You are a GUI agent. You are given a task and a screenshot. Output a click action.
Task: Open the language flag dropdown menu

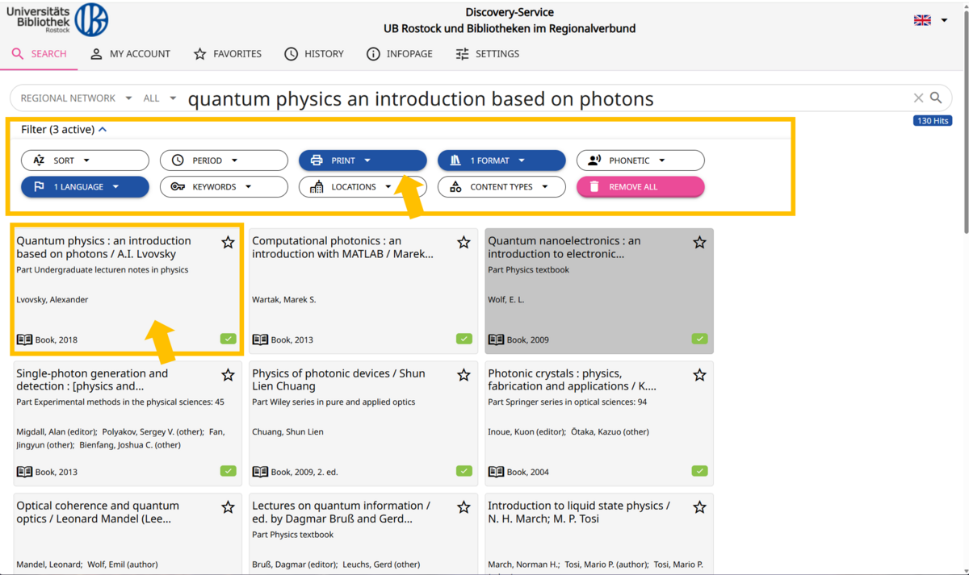931,20
